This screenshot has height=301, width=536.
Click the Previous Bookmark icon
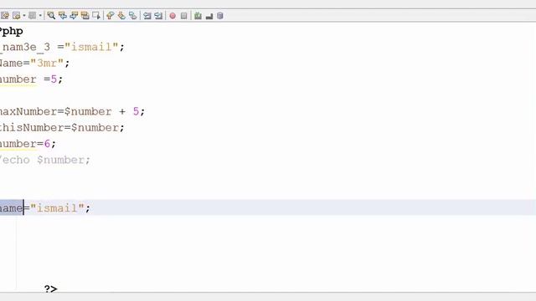[110, 16]
